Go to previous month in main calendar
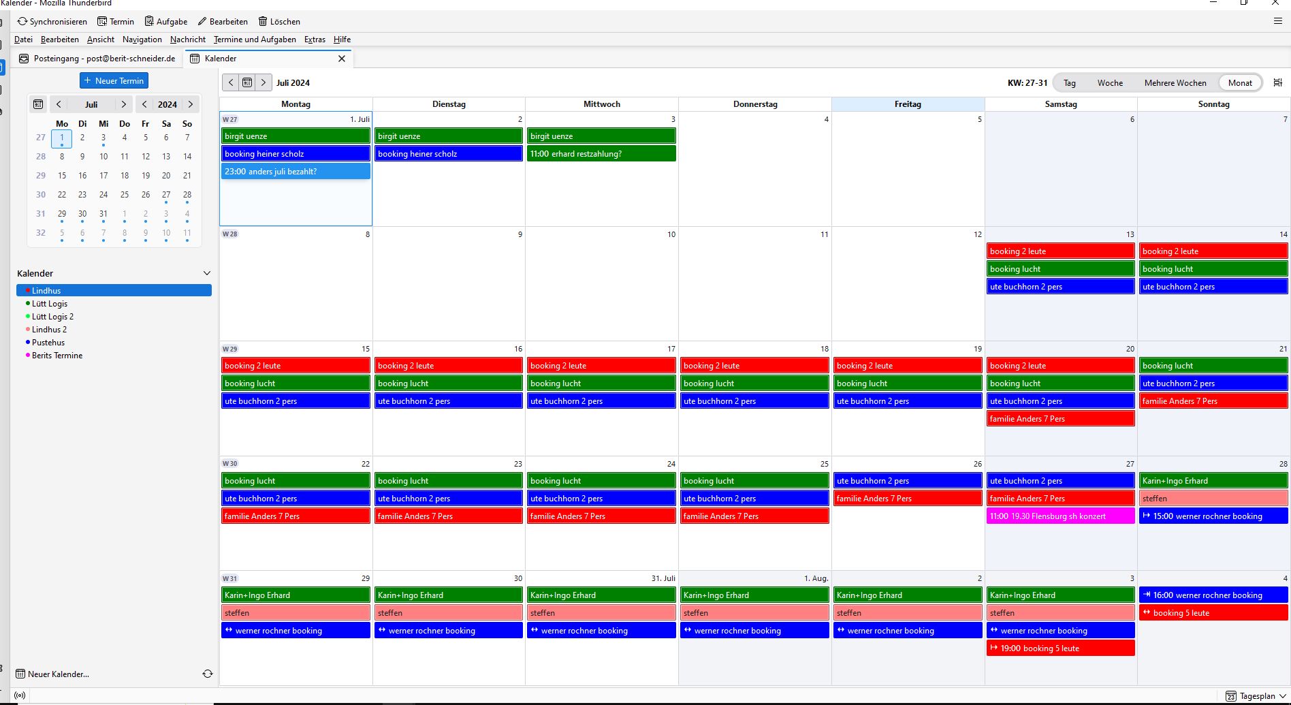 [231, 82]
